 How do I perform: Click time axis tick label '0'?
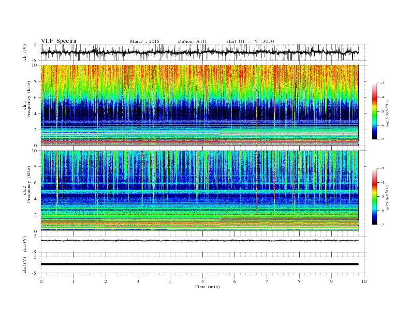point(41,281)
